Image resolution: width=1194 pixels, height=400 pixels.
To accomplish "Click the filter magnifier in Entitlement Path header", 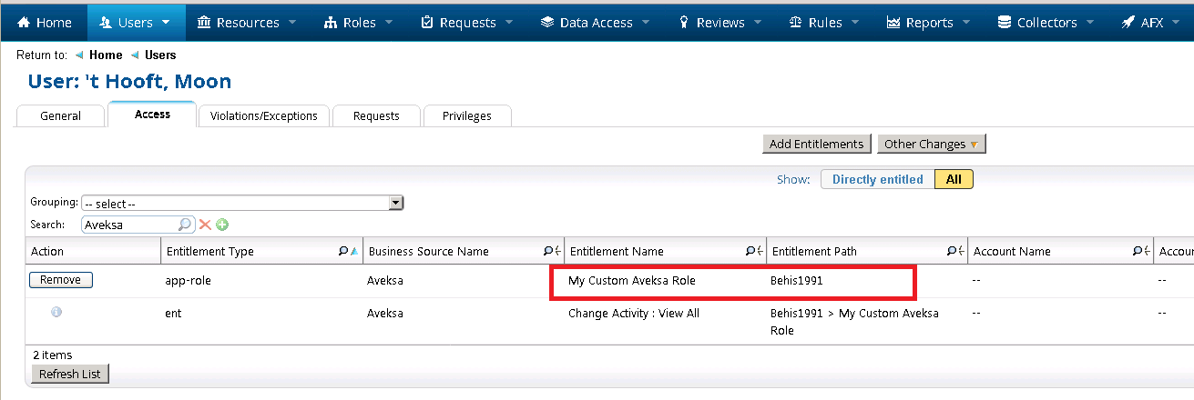I will click(x=952, y=251).
